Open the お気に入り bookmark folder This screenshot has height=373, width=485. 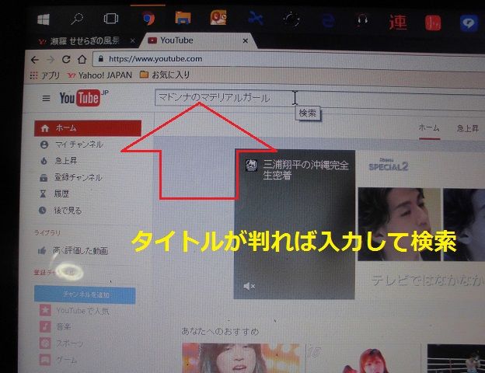click(165, 75)
